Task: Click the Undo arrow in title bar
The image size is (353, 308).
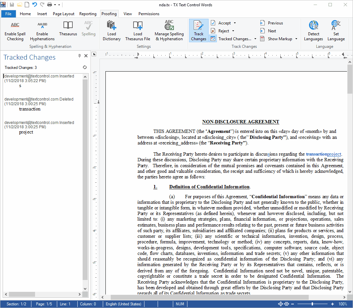Action: 34,5
